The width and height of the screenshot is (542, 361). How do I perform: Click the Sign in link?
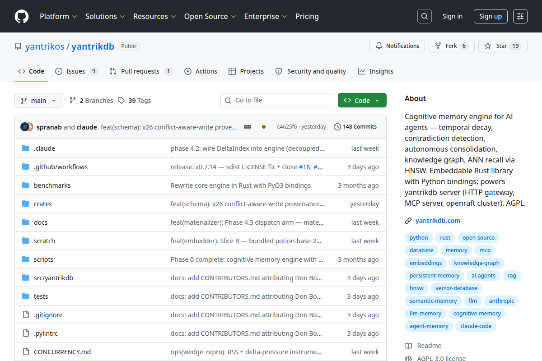pos(453,16)
